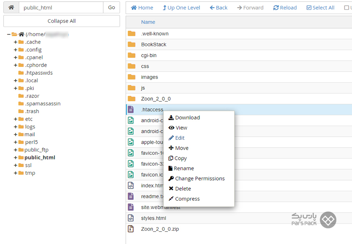352x244 pixels.
Task: Click the Reload toolbar button
Action: (285, 8)
